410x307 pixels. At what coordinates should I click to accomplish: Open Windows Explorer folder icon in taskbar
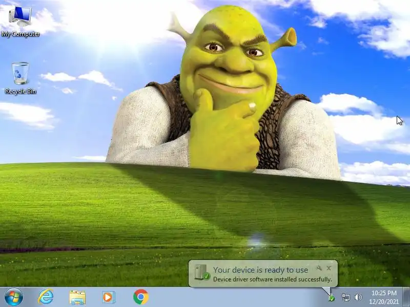point(77,297)
